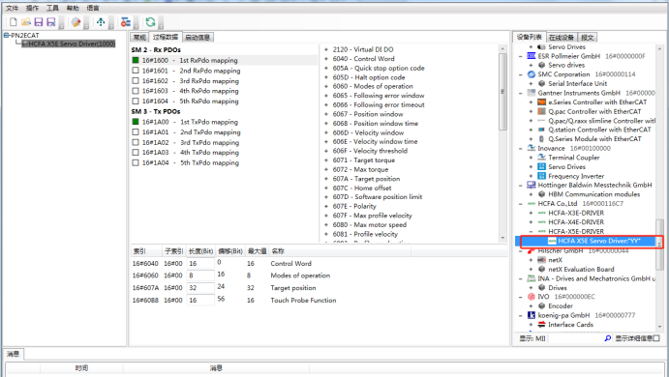669x377 pixels.
Task: Click the New file toolbar icon
Action: (13, 21)
